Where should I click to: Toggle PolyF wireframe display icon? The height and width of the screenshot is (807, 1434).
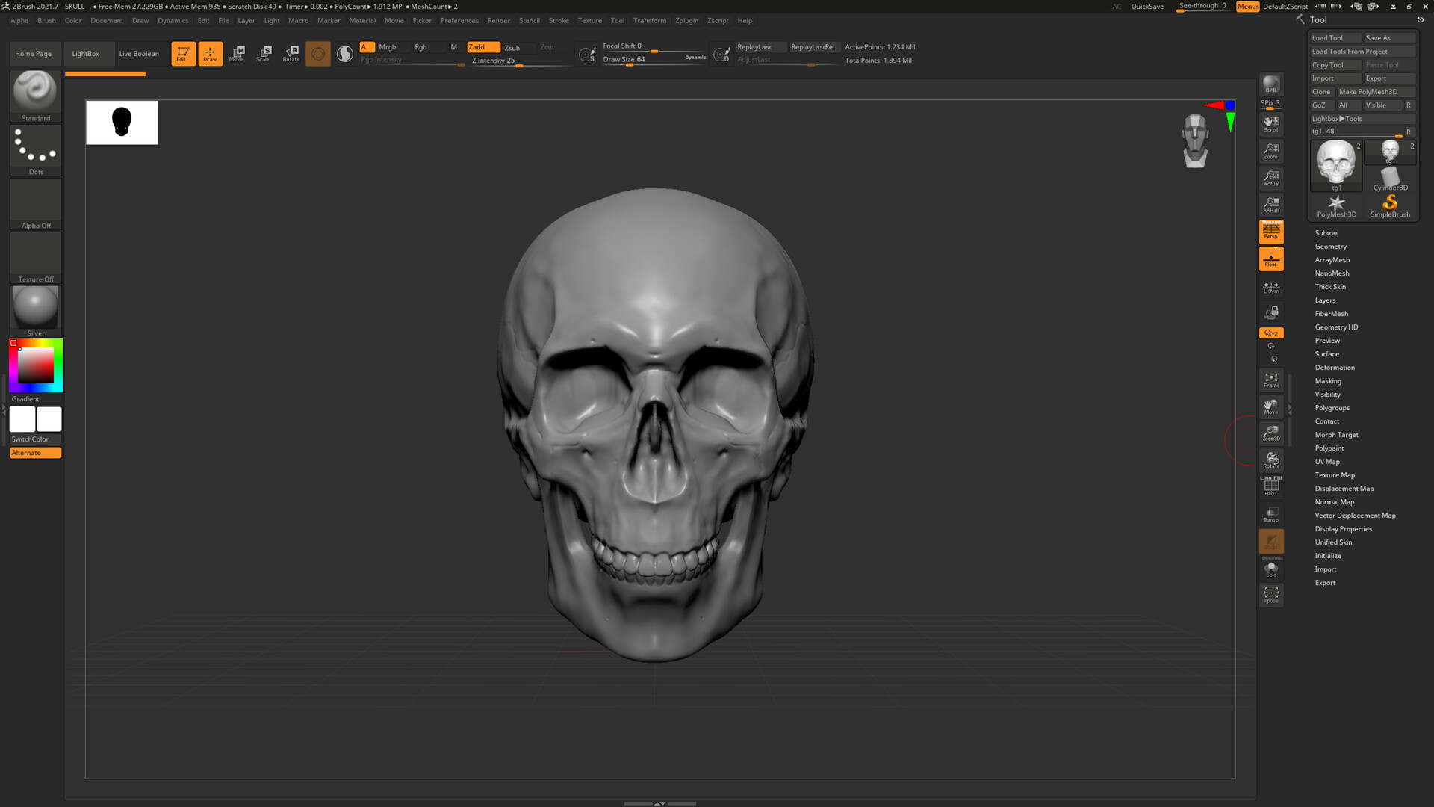1271,487
